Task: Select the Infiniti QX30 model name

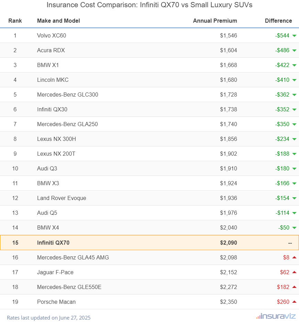Action: coord(52,110)
